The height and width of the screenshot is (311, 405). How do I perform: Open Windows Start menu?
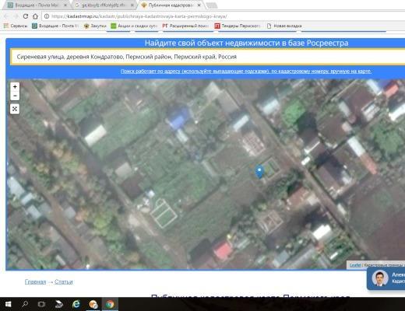pos(8,304)
